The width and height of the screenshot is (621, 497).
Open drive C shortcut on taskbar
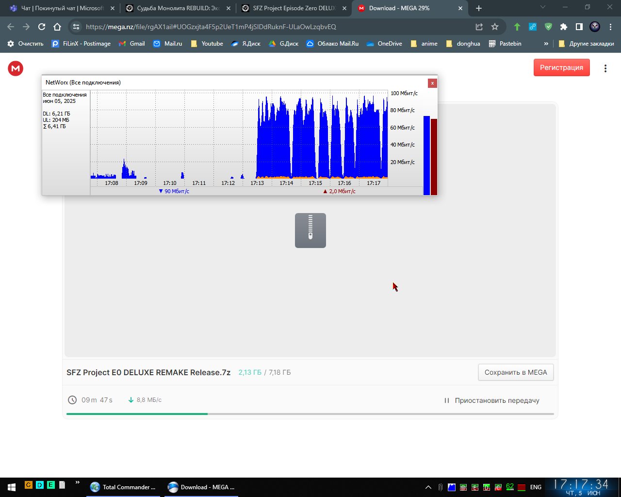pyautogui.click(x=29, y=484)
